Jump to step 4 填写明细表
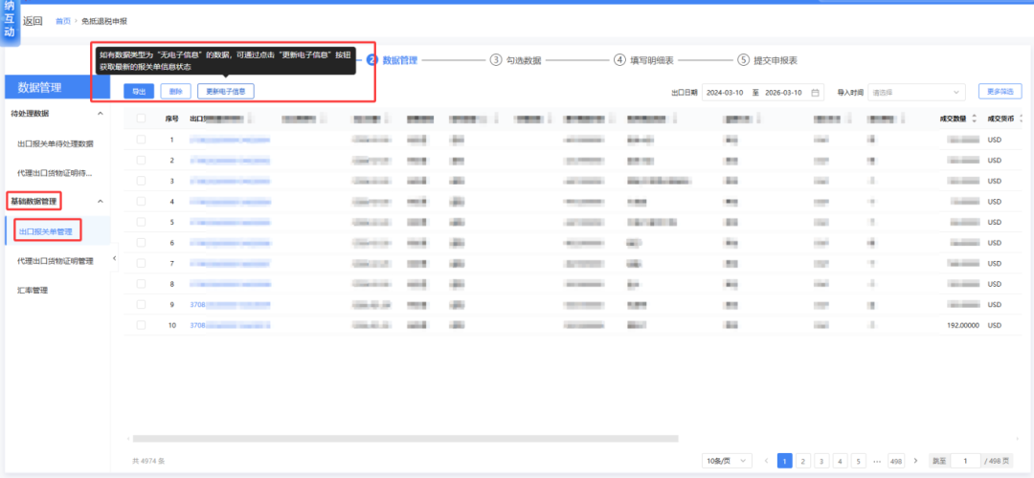1034x478 pixels. 643,60
